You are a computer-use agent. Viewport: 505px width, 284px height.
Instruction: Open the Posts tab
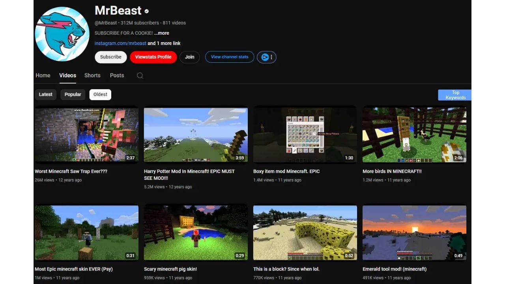point(117,75)
